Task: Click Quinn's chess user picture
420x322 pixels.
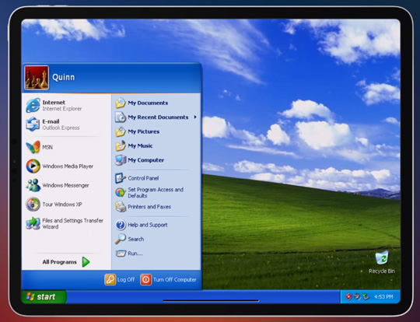Action: point(37,78)
